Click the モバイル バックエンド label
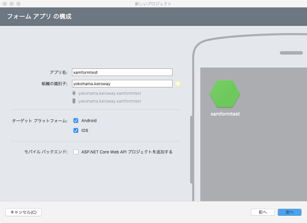Screen dimensions: 307x223 [46, 152]
